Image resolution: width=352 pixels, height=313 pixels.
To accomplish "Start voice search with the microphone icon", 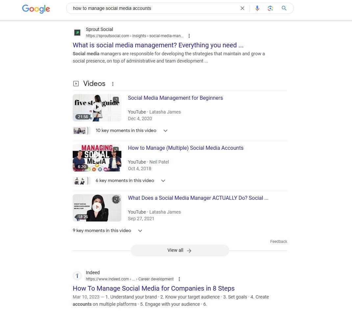I will coord(257,8).
